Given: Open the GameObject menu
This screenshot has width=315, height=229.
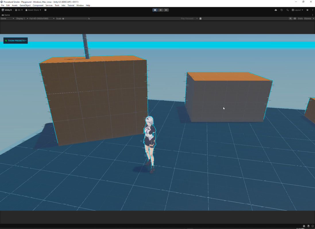Looking at the screenshot, I should pos(25,5).
